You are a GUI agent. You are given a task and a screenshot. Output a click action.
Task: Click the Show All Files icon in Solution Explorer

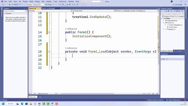point(179,11)
